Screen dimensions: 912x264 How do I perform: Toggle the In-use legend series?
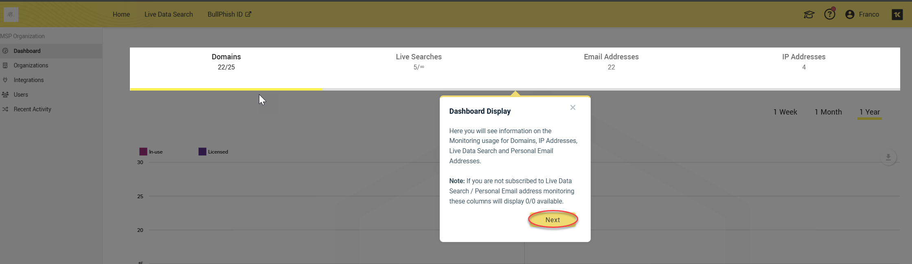click(x=151, y=152)
